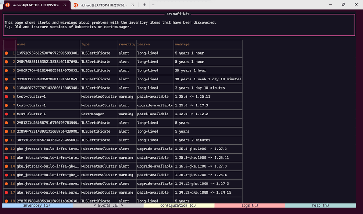
Task: Click the warning severity cell in row 15
Action: point(126,175)
